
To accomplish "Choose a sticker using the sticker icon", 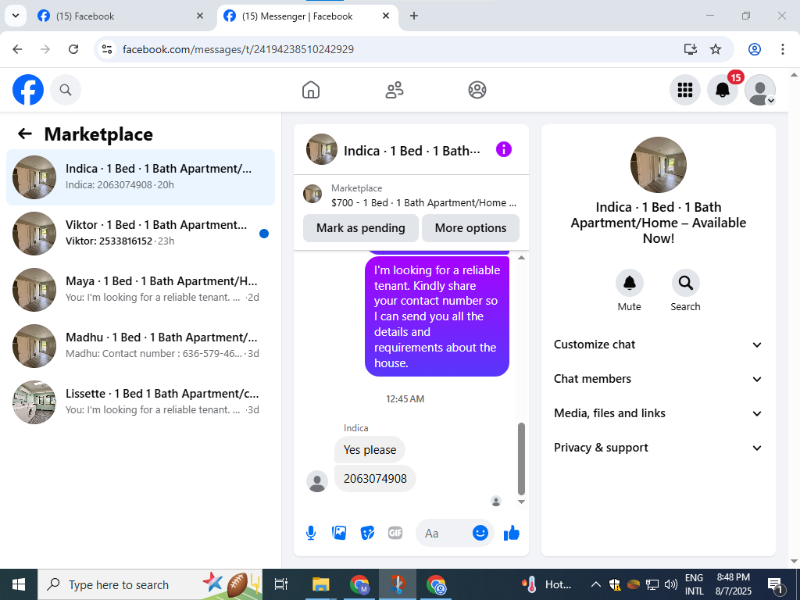I will tap(367, 533).
